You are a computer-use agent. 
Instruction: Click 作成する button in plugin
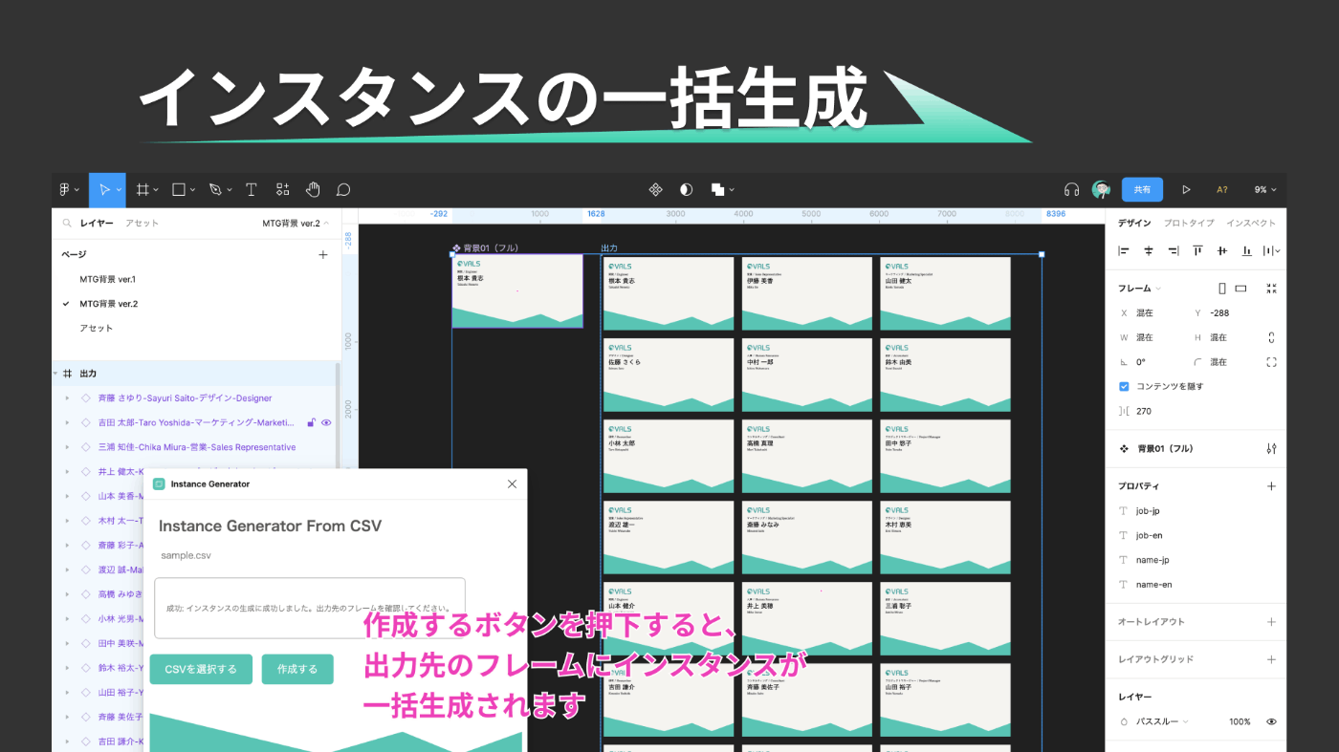297,669
